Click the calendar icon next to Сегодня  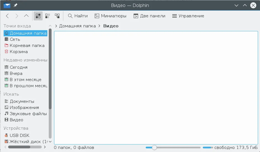tap(6, 67)
